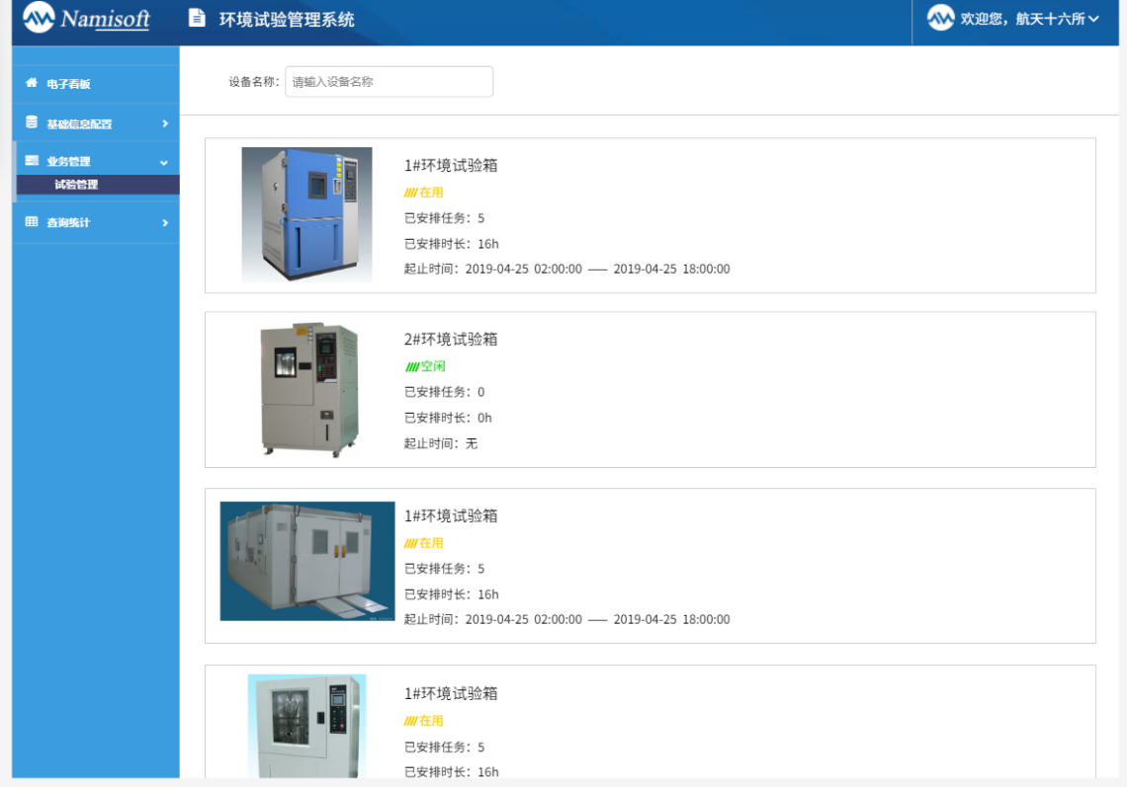Click the 环境试验管理系统 header title
The height and width of the screenshot is (787, 1127).
point(287,20)
